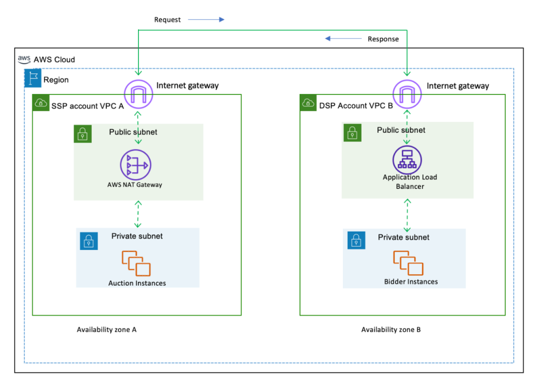Image resolution: width=552 pixels, height=380 pixels.
Task: Click the left Internet gateway icon
Action: click(x=138, y=93)
